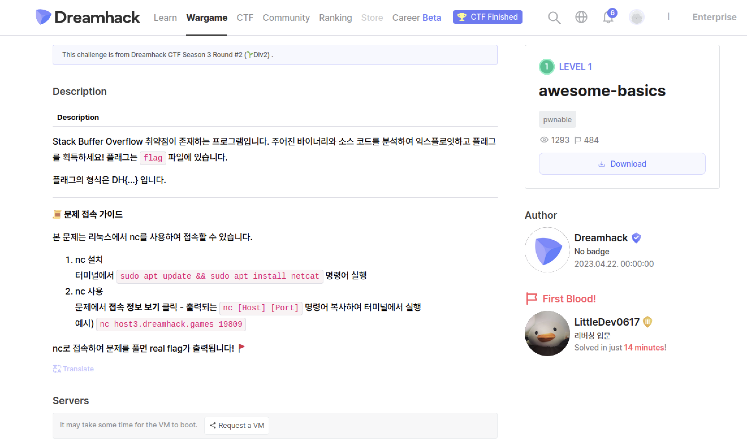Click the 'nc host3.dreamhack.games 19809' code
The image size is (747, 446).
171,324
